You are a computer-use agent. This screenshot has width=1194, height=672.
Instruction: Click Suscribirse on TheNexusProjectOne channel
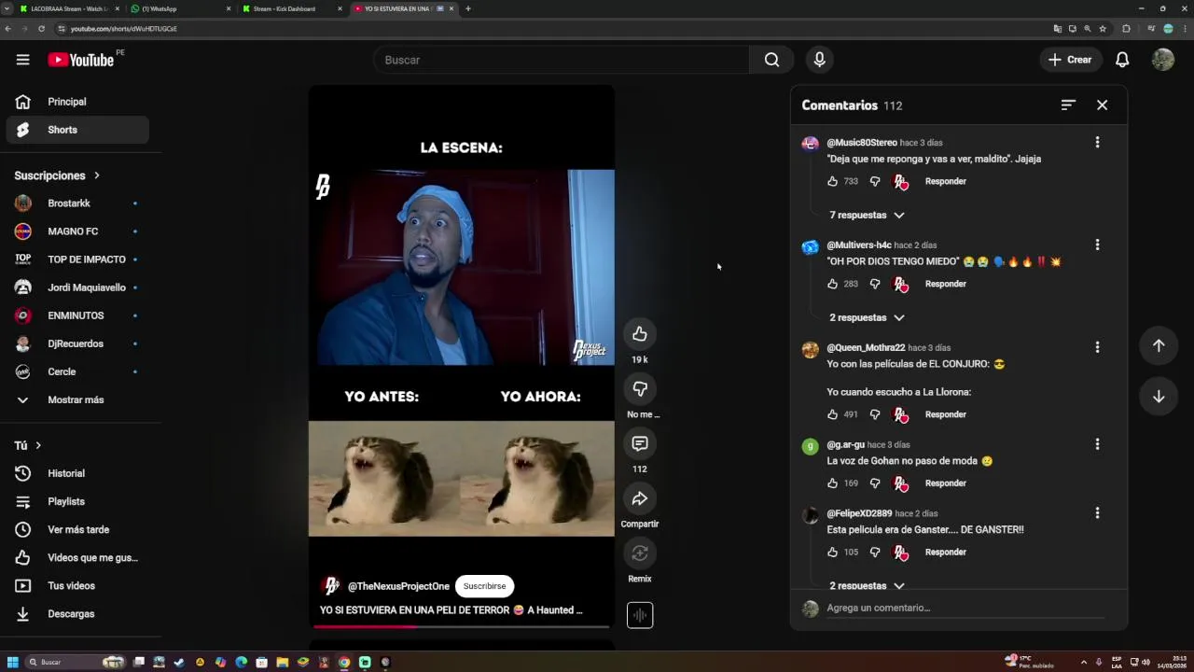click(x=484, y=586)
